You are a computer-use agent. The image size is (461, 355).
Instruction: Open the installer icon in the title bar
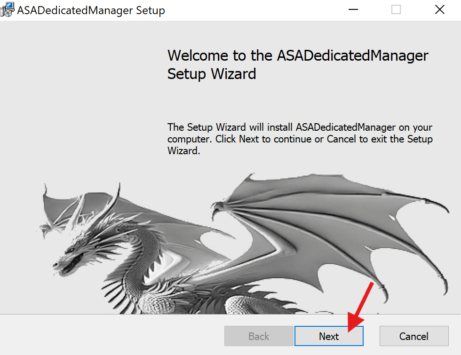point(8,9)
